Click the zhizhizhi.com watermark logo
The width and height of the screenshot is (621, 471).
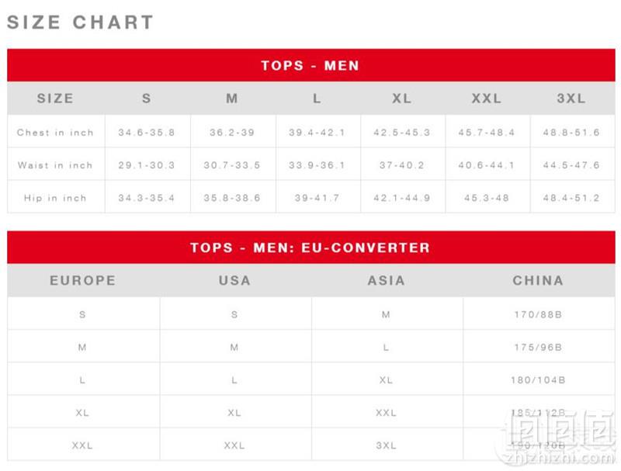pyautogui.click(x=557, y=438)
